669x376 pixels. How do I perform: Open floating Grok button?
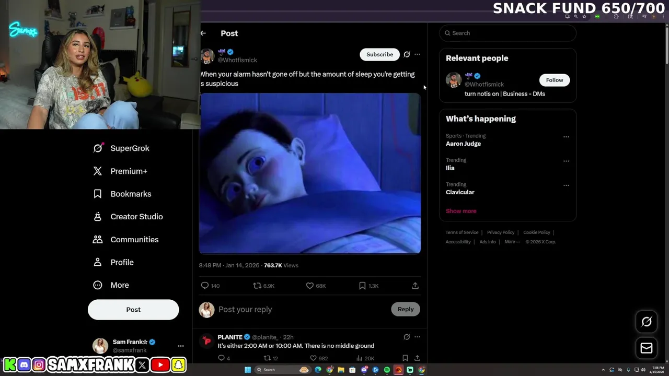[x=647, y=322]
